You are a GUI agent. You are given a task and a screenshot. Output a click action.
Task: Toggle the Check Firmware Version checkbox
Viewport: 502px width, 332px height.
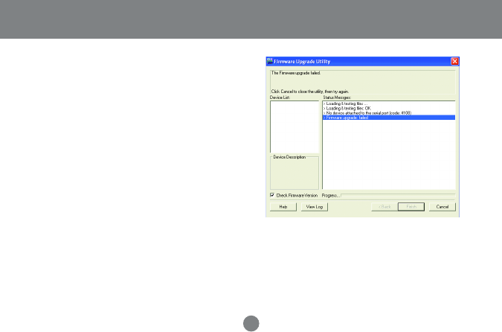pyautogui.click(x=272, y=195)
